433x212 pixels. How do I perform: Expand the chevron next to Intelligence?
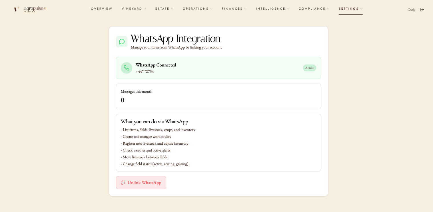tap(288, 9)
